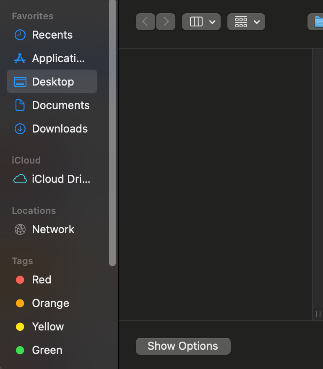Click the Forward navigation arrow
Image resolution: width=323 pixels, height=369 pixels.
pos(166,22)
